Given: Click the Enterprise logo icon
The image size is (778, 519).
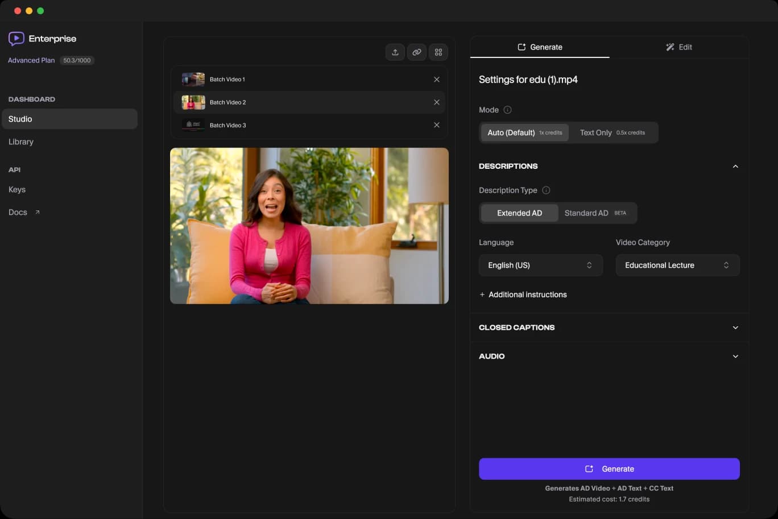Looking at the screenshot, I should (16, 38).
